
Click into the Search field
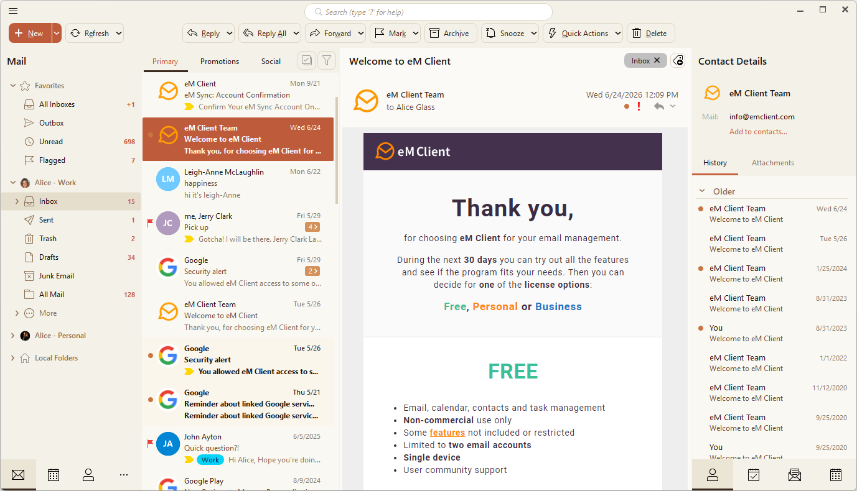[x=428, y=12]
